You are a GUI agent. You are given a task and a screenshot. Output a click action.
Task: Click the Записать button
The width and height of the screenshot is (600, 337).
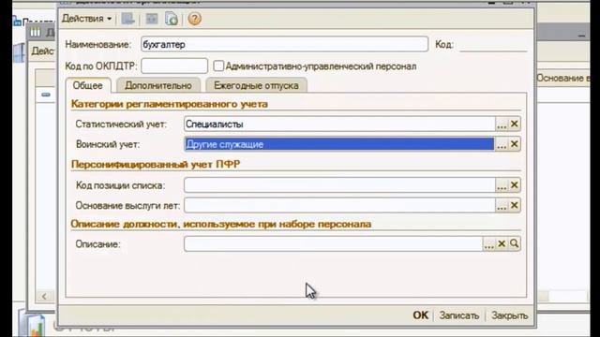458,315
